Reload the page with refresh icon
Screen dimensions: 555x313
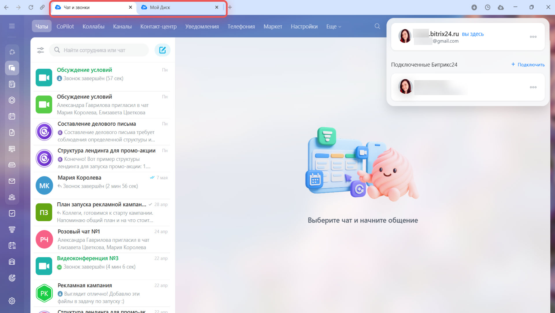point(31,7)
